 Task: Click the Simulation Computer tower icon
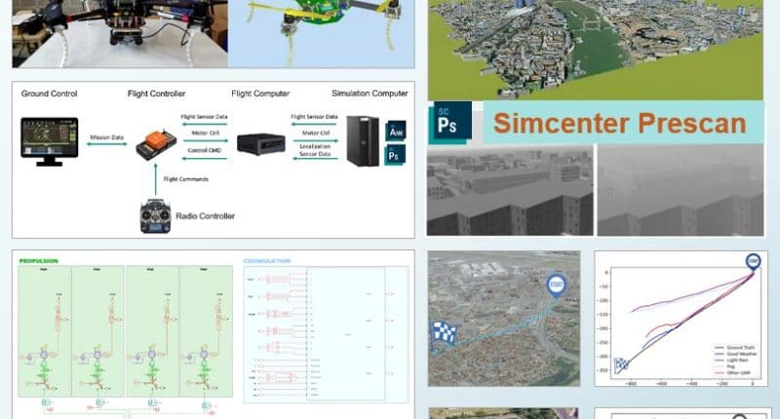pos(363,140)
